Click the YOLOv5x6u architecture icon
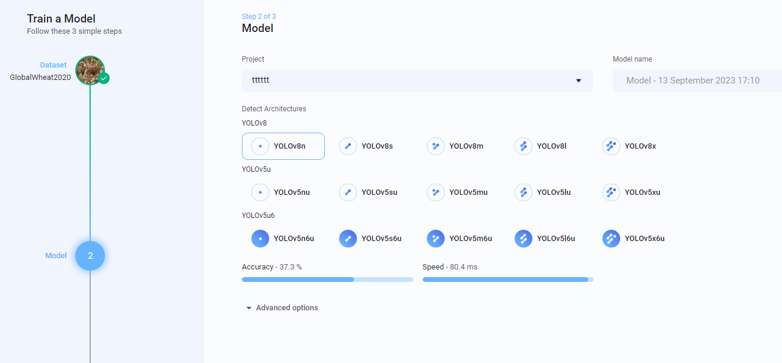The image size is (782, 363). (x=611, y=238)
